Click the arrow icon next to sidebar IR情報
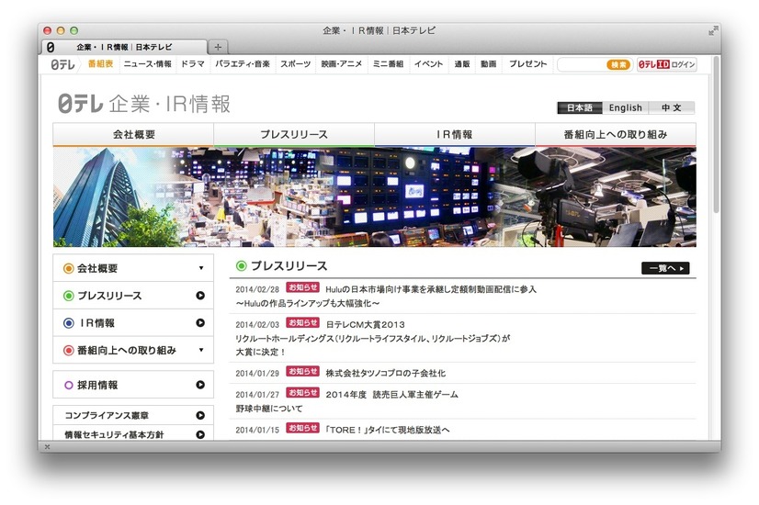This screenshot has height=505, width=759. (x=200, y=322)
